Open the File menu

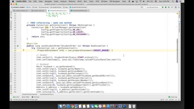(x=30, y=1)
